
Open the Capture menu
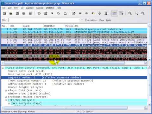click(30, 8)
